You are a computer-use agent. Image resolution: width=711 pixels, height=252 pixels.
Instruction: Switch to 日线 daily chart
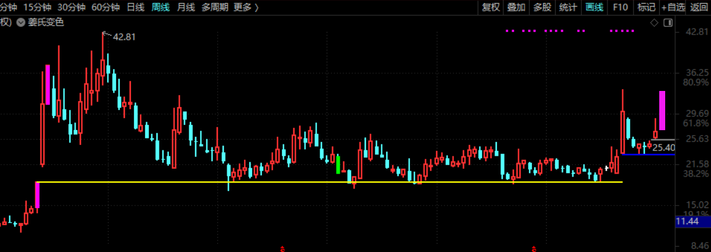pos(136,7)
